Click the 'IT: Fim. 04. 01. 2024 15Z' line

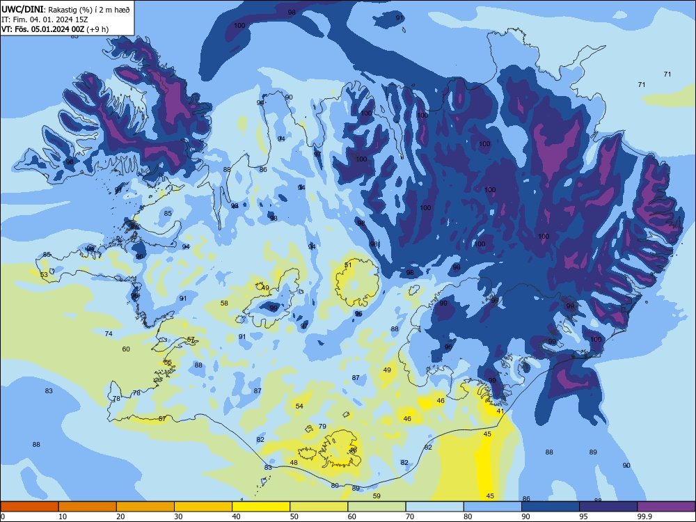coord(45,19)
